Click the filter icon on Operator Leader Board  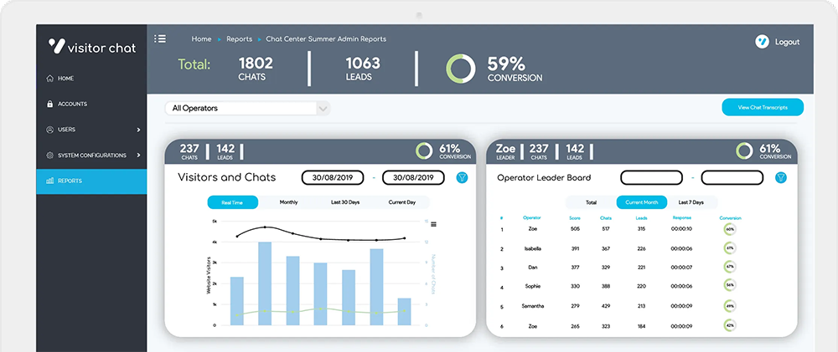click(x=781, y=177)
